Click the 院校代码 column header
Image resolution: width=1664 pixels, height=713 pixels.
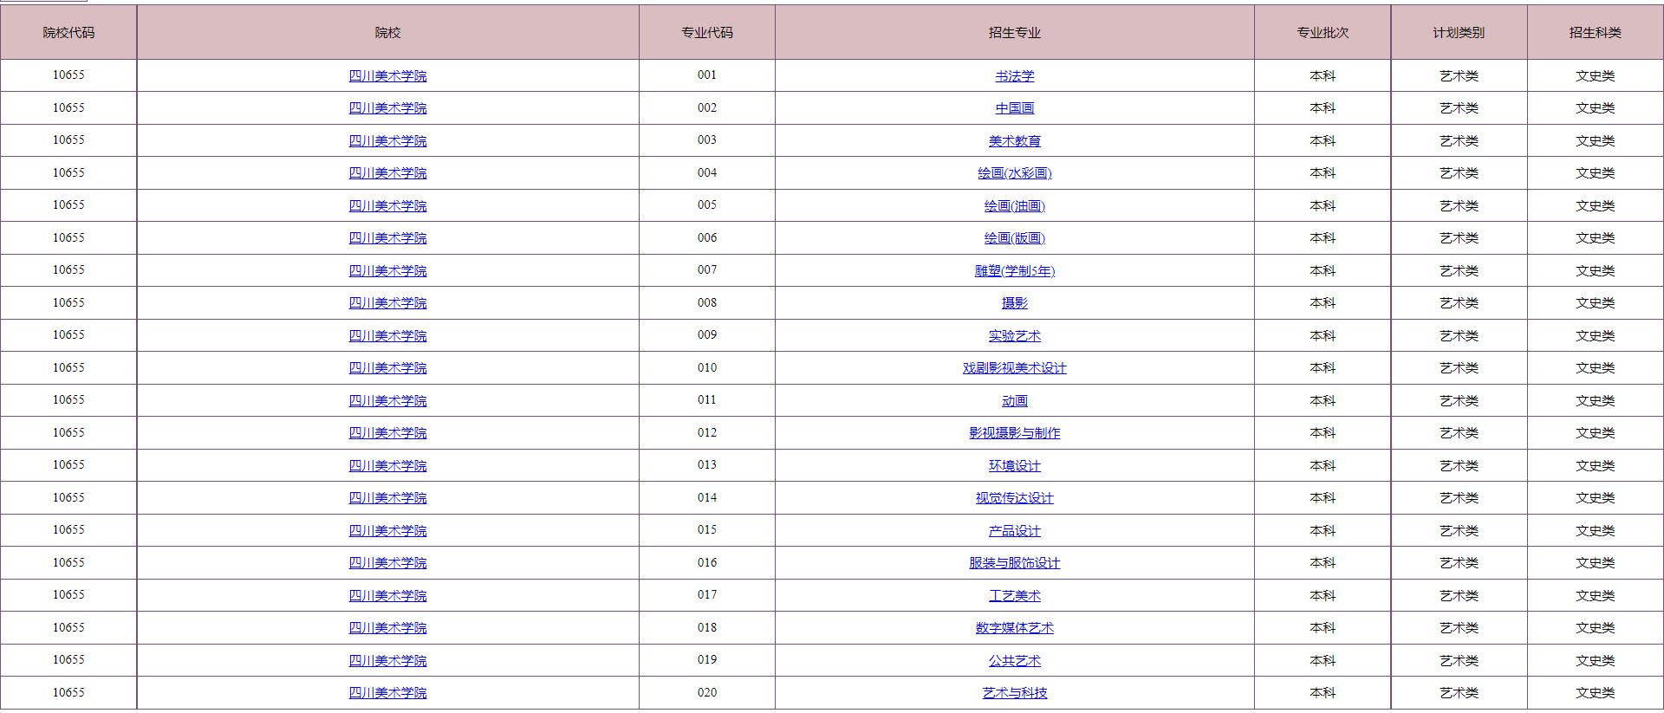[68, 33]
